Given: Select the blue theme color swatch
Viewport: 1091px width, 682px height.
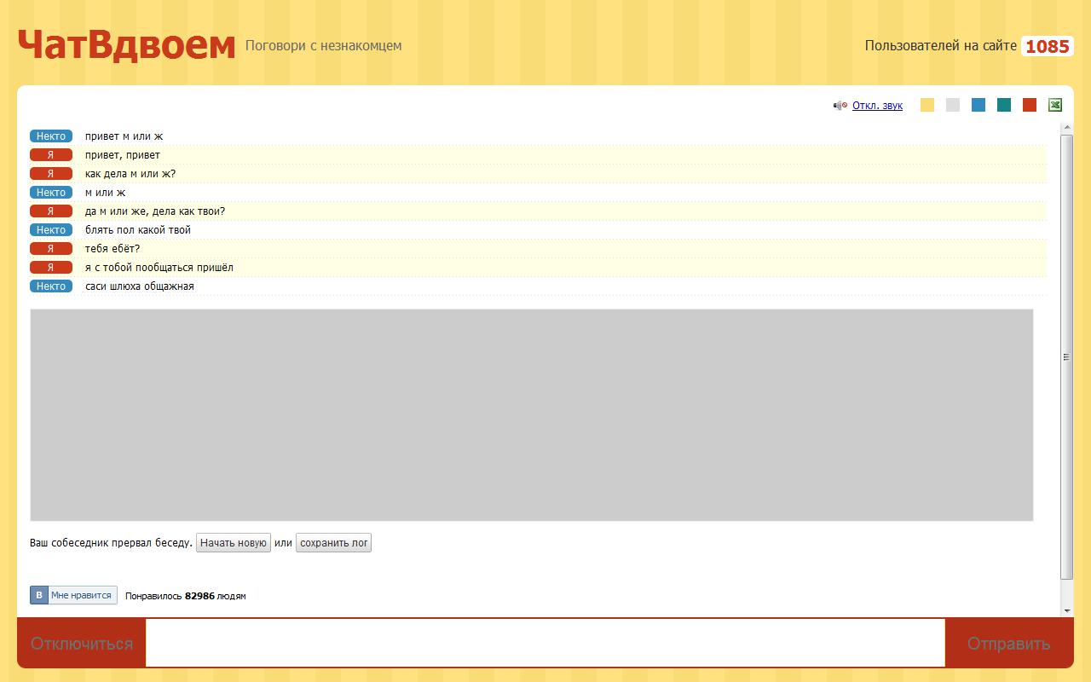Looking at the screenshot, I should (978, 105).
